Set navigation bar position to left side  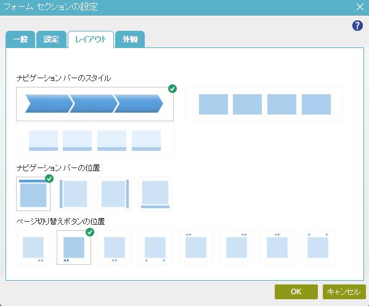pos(74,194)
